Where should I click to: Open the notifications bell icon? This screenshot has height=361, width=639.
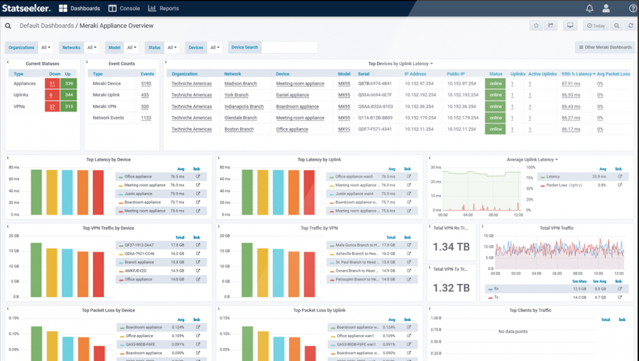(x=590, y=8)
